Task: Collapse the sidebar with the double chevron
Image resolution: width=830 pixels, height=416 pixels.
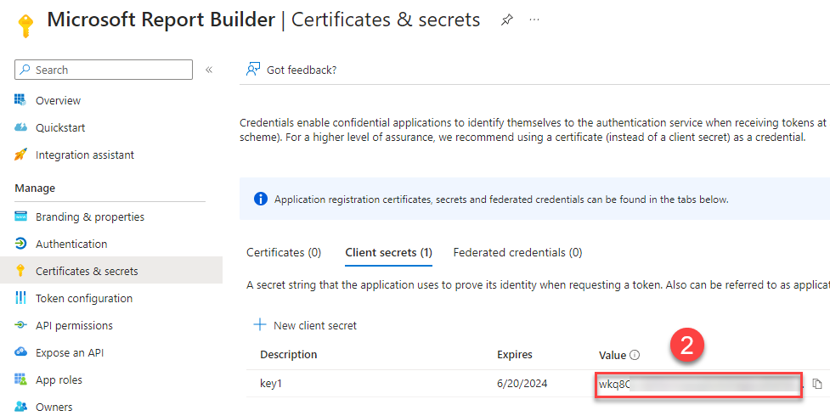Action: (209, 70)
